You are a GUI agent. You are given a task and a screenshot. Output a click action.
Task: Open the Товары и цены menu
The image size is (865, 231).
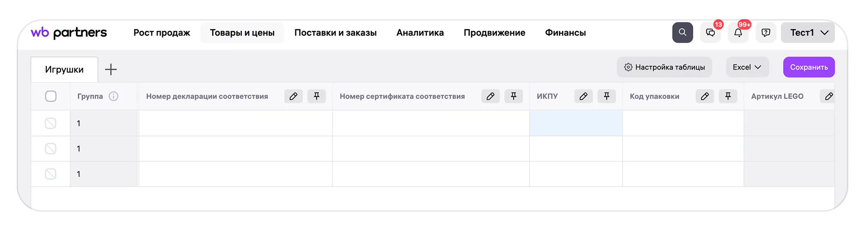(242, 33)
